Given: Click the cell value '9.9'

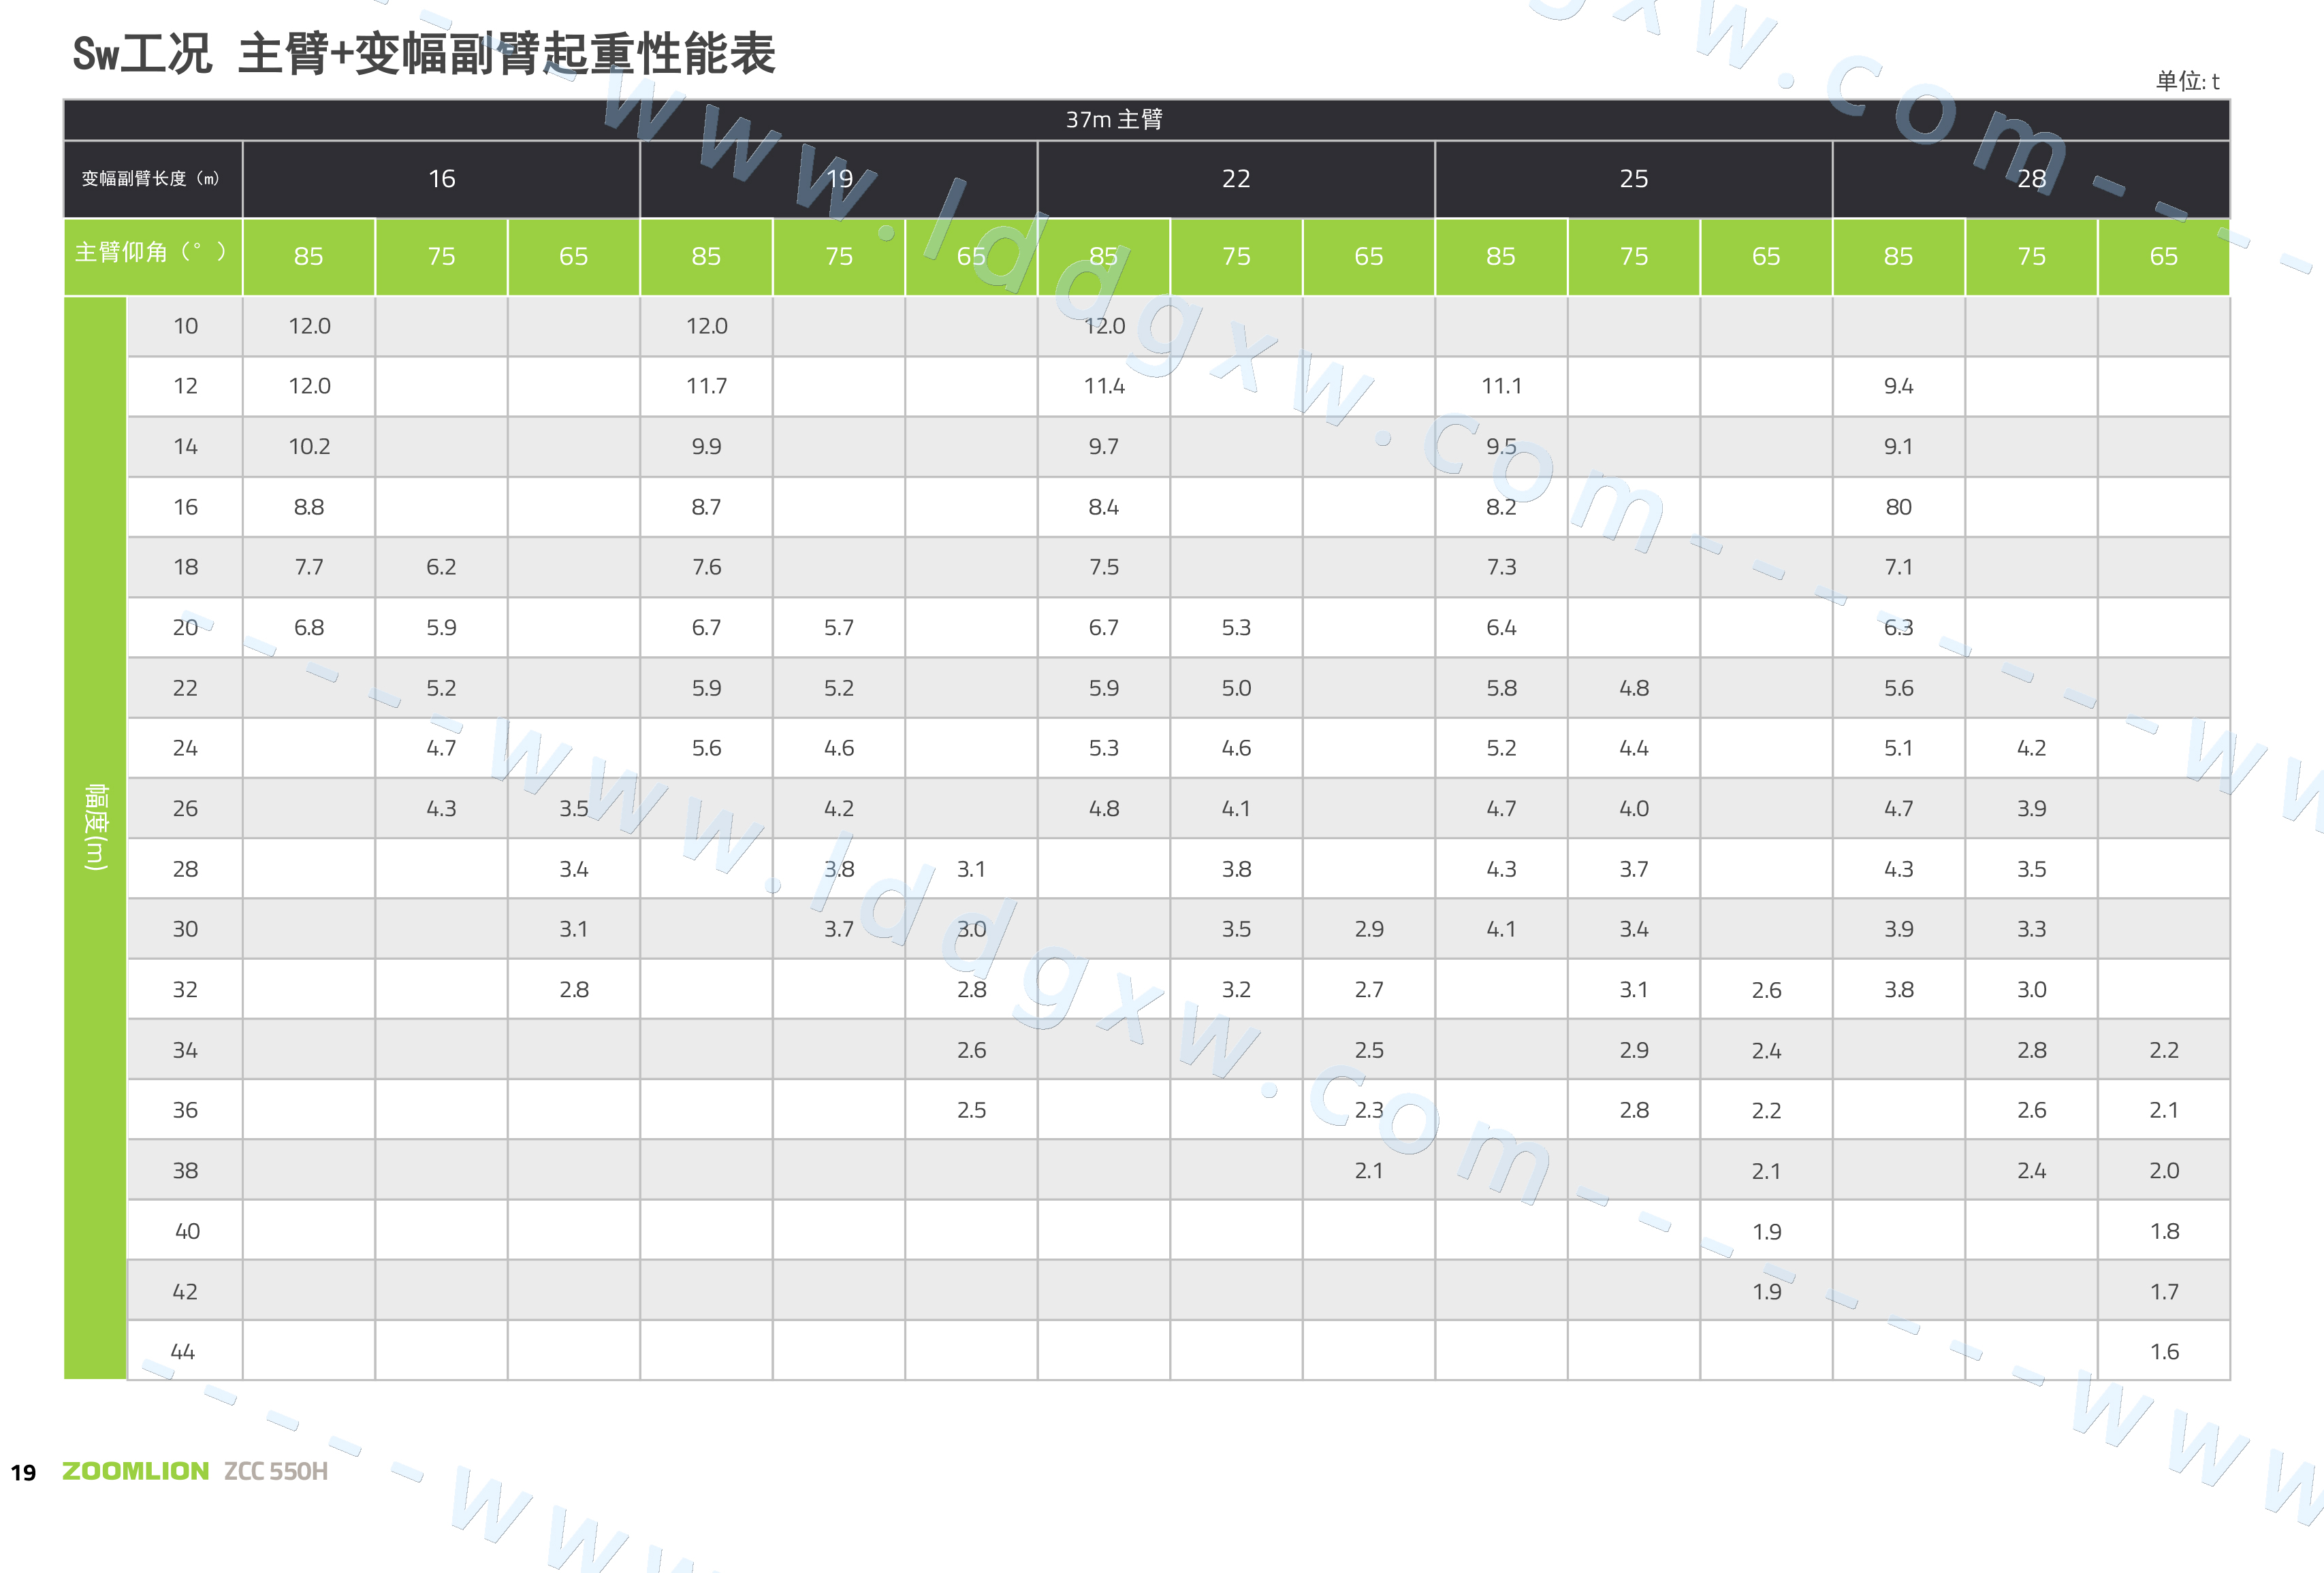Looking at the screenshot, I should 706,447.
